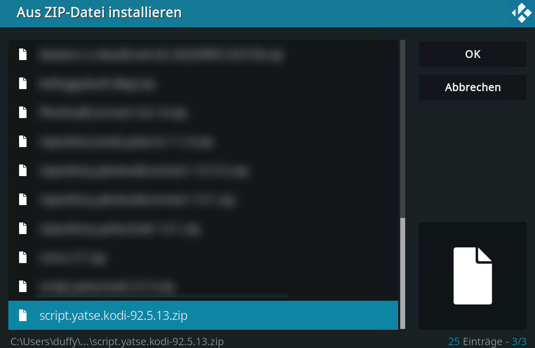Click large file preview thumbnail
The image size is (535, 348).
(473, 276)
